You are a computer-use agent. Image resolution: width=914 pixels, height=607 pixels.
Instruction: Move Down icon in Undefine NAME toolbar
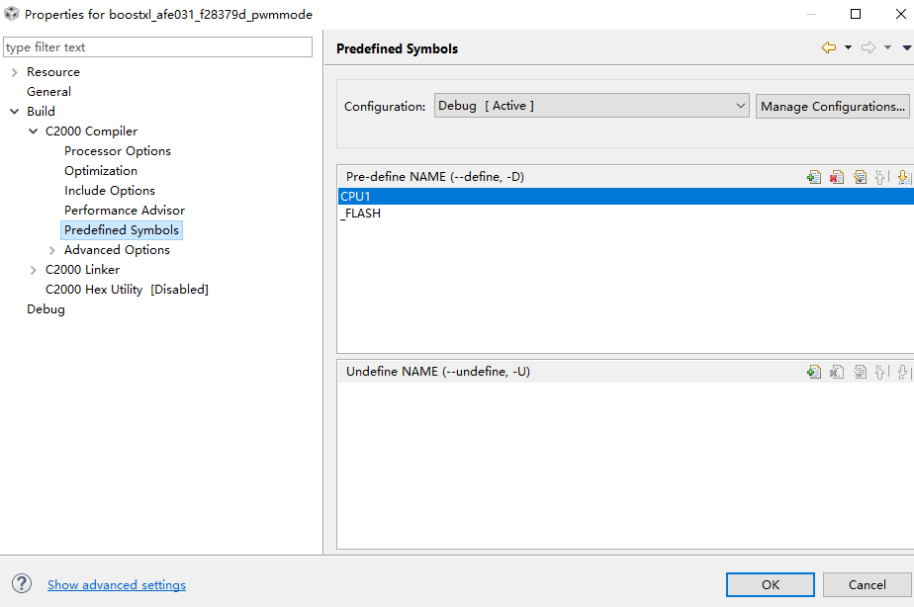903,372
